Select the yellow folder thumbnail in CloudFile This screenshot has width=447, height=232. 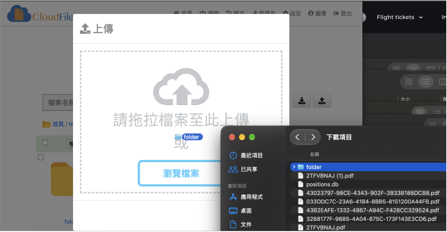point(62,178)
